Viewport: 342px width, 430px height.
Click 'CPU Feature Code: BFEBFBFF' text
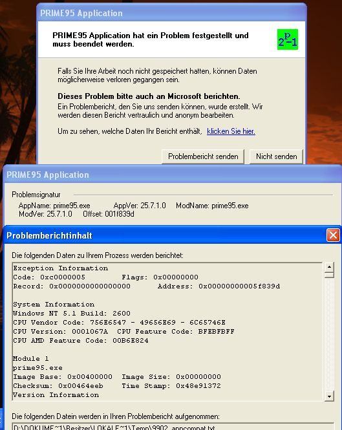(176, 332)
